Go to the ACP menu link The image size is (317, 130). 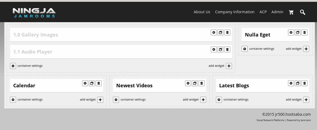coord(263,12)
